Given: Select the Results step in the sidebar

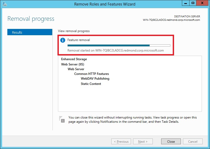Looking at the screenshot, I should tap(30, 32).
